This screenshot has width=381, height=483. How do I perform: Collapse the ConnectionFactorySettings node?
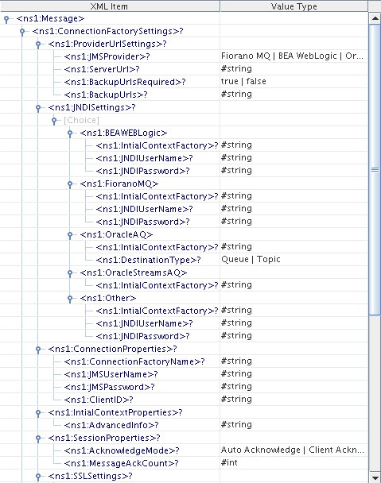click(x=22, y=32)
